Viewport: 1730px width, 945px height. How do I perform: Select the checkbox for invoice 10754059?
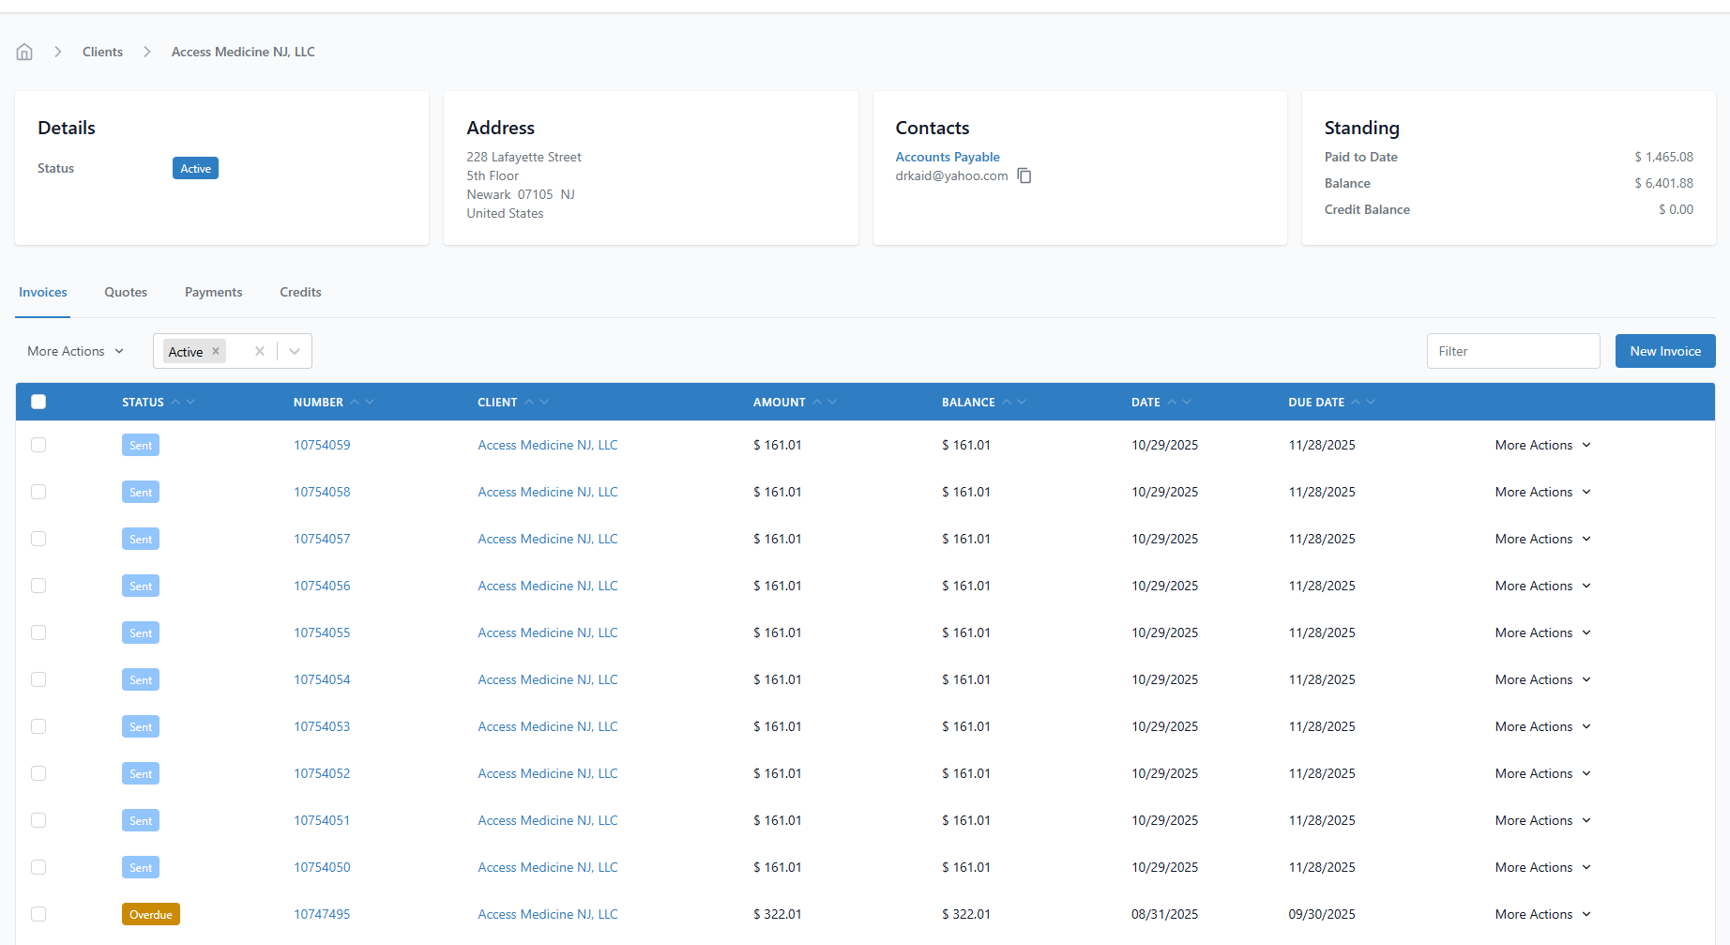pyautogui.click(x=38, y=445)
